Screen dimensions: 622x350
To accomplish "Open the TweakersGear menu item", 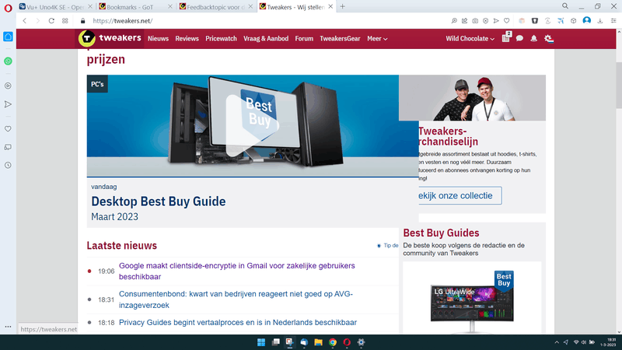I will click(340, 38).
